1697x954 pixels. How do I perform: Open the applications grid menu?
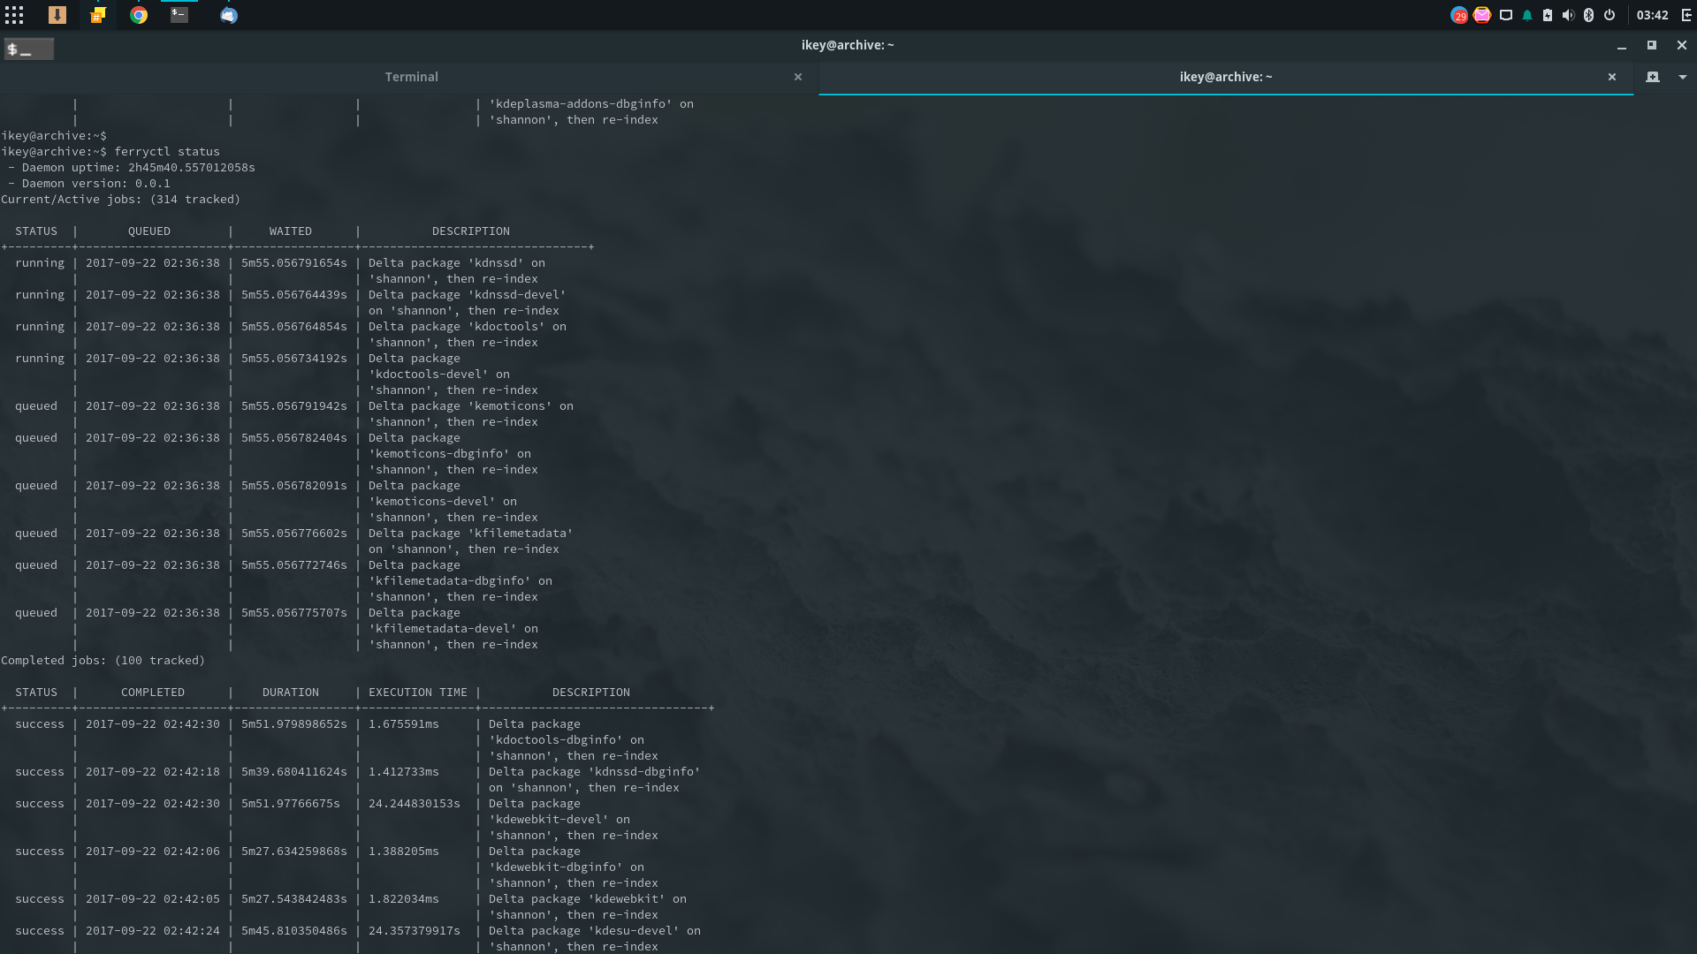coord(14,15)
